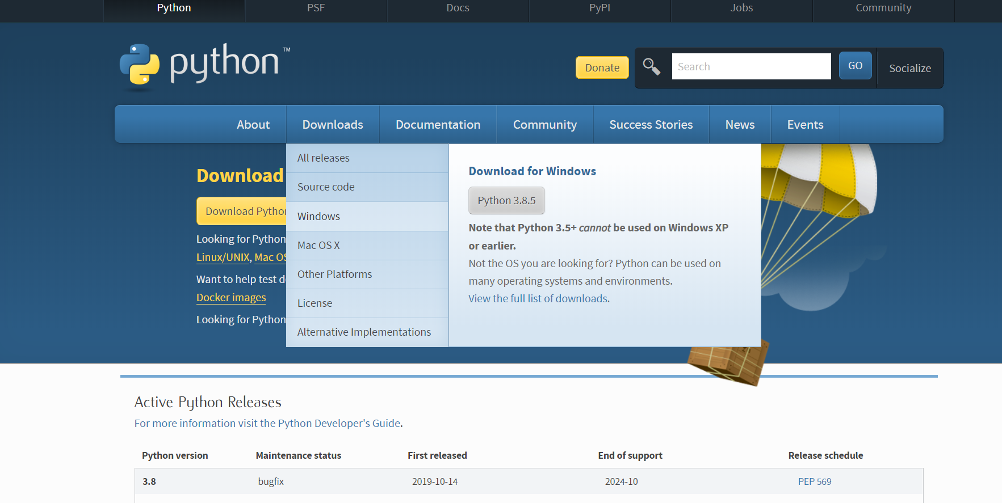
Task: Click the End of support column header
Action: tap(630, 455)
